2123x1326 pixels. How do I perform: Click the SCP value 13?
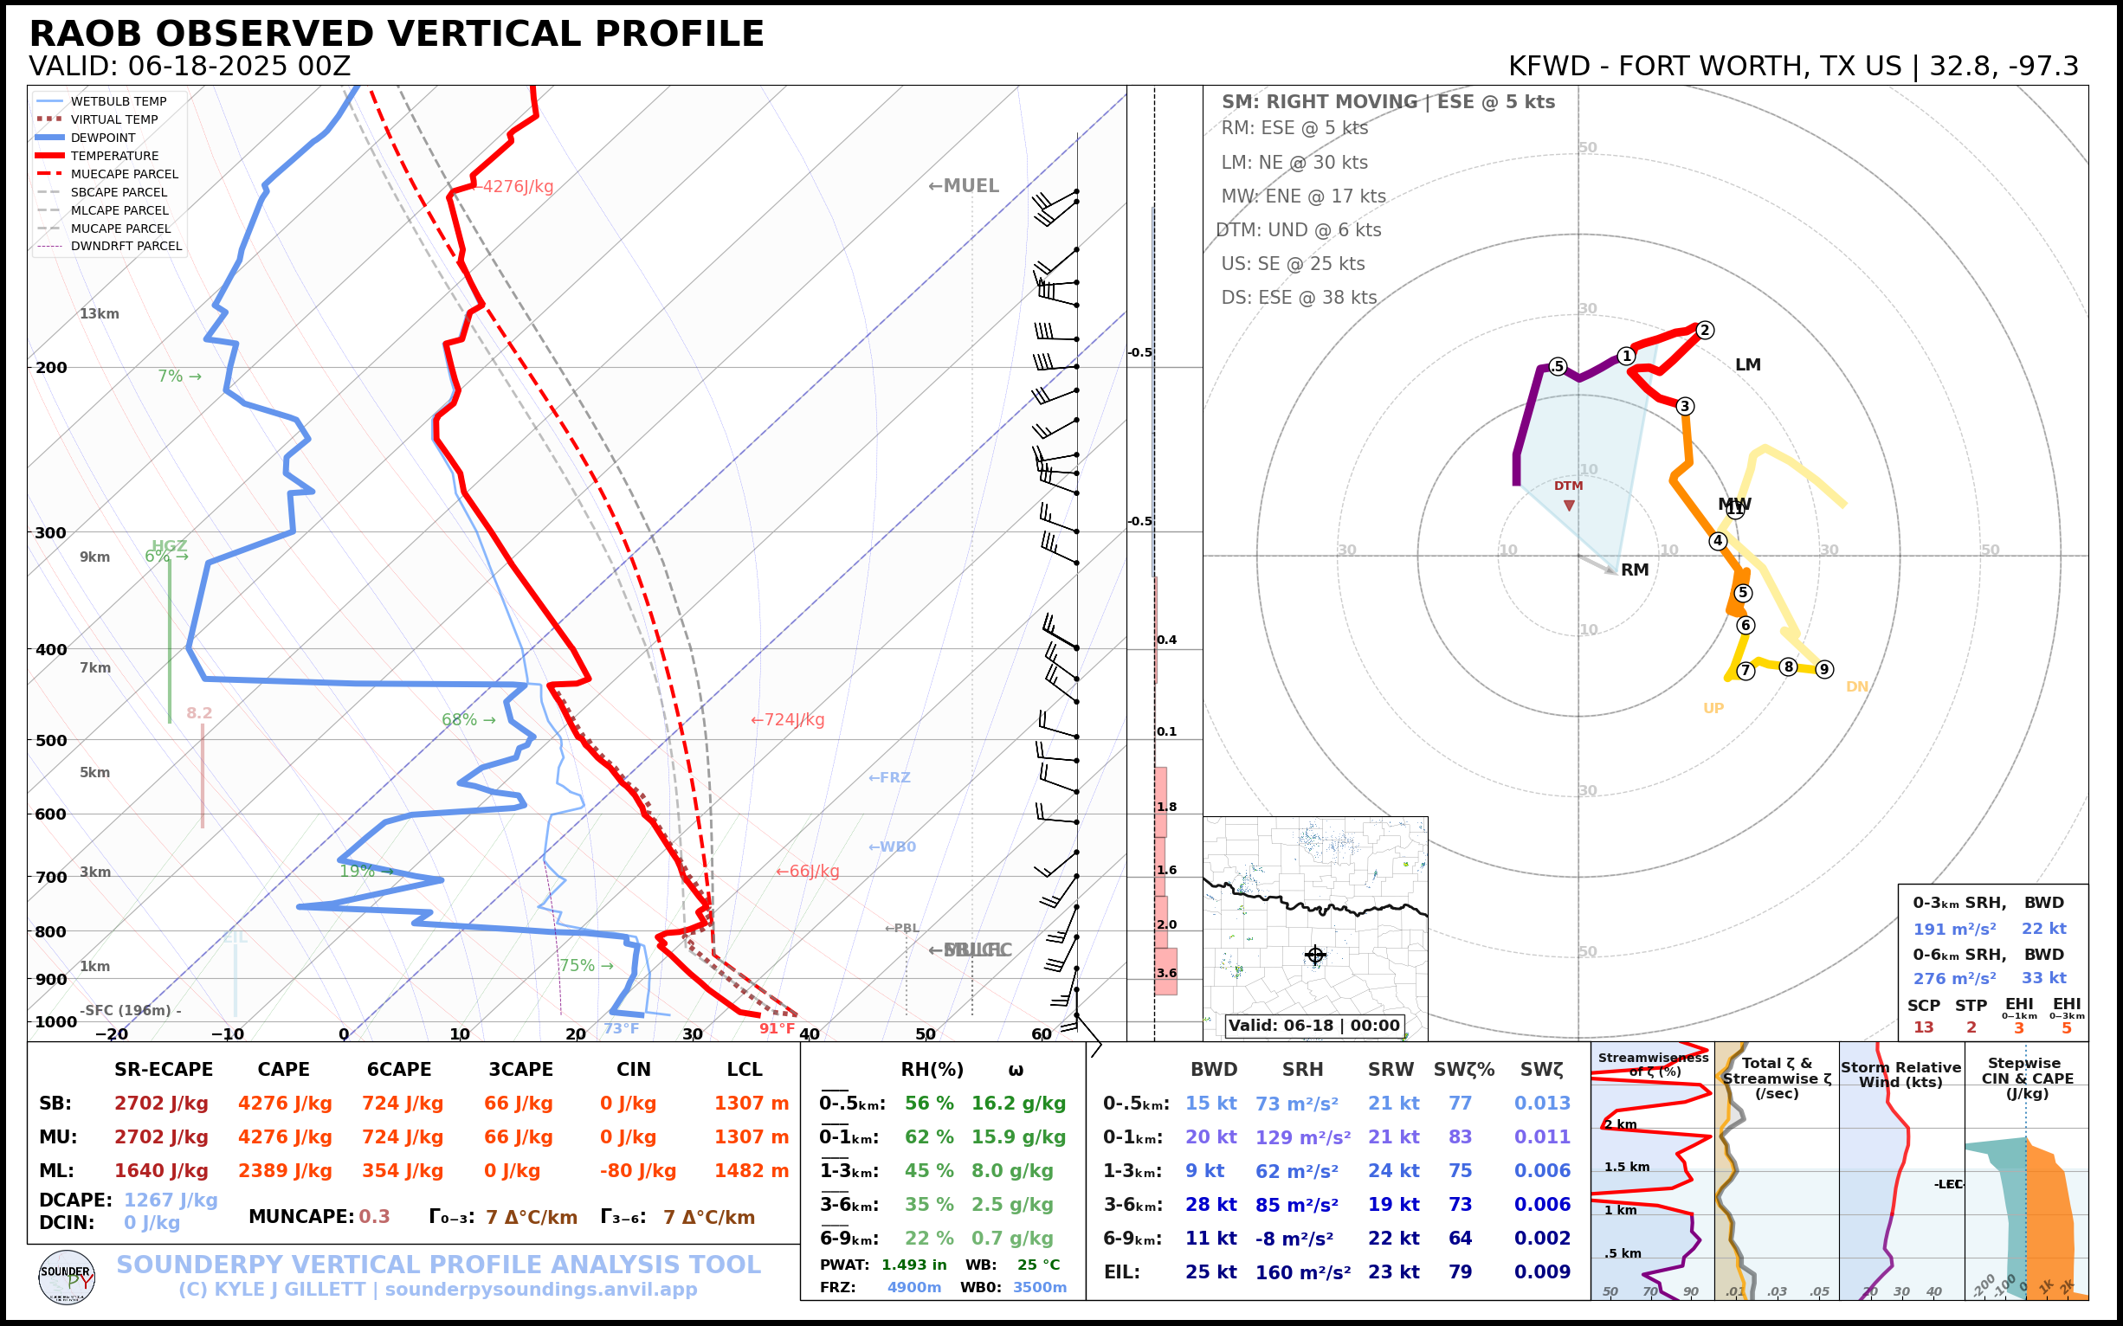tap(1923, 1027)
